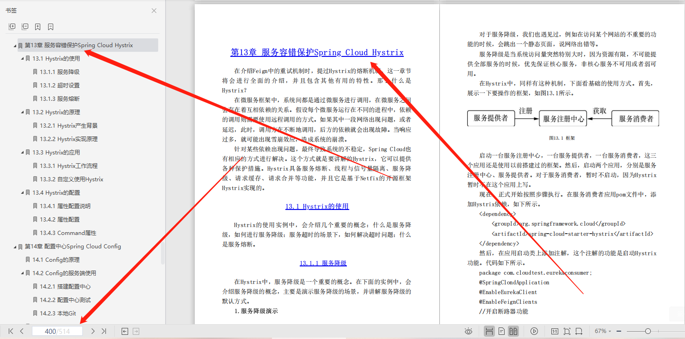Click the zoom slider handle
Screen dimensions: 685x339
coord(648,331)
